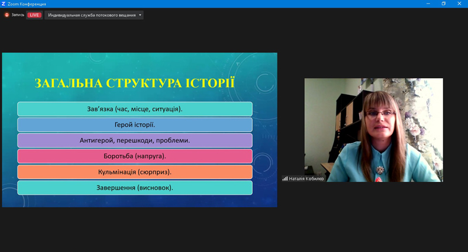Click the Боротьба (напруга) bar

[135, 156]
